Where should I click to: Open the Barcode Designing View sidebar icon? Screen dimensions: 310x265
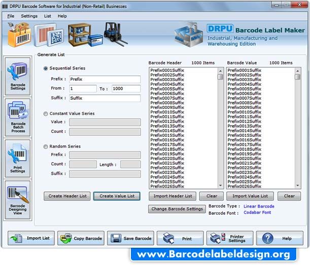tap(18, 200)
